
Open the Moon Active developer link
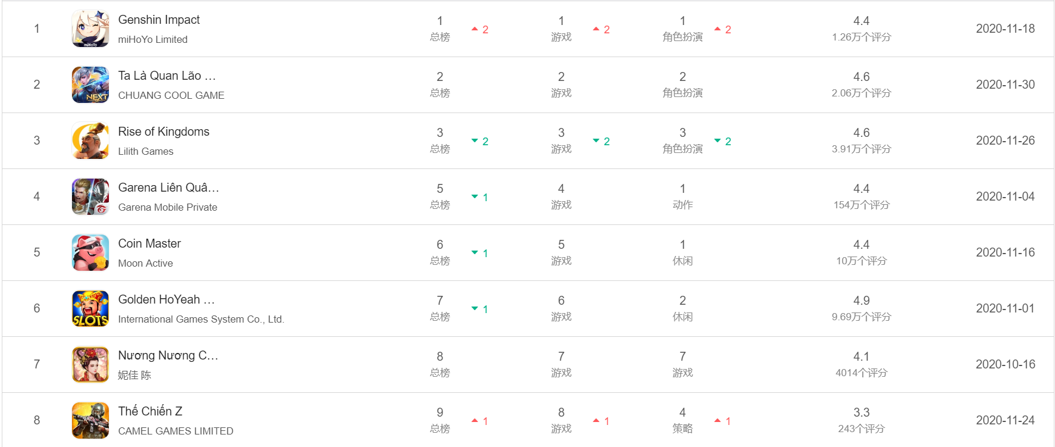tap(146, 263)
